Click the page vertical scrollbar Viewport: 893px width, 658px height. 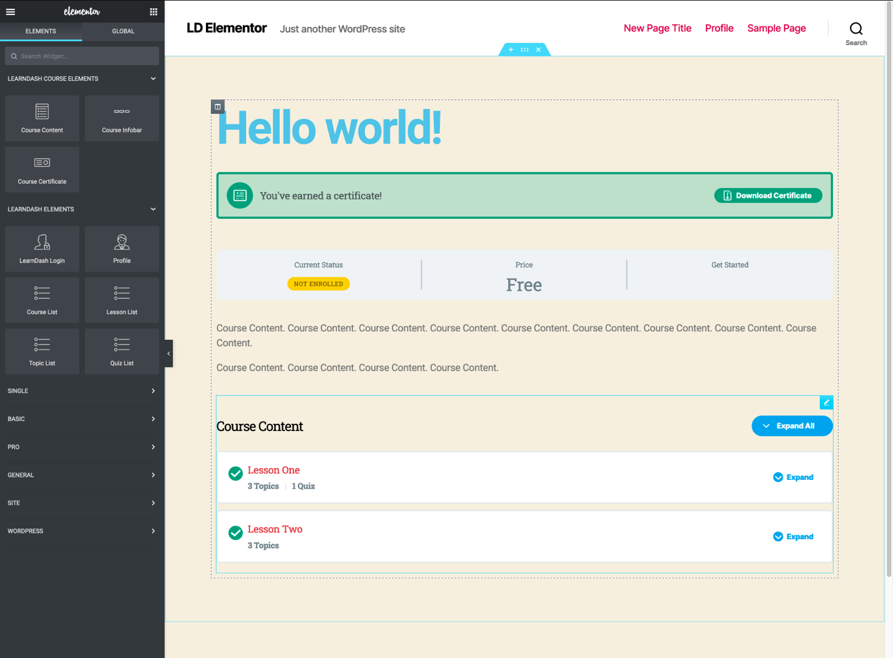[x=889, y=287]
